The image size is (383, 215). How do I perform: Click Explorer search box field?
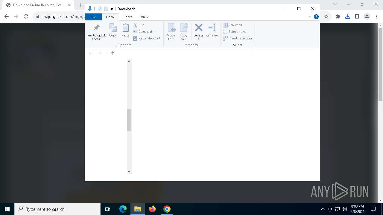point(285,53)
